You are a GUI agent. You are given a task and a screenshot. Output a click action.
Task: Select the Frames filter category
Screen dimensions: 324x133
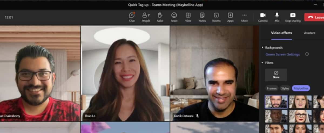(x=272, y=88)
